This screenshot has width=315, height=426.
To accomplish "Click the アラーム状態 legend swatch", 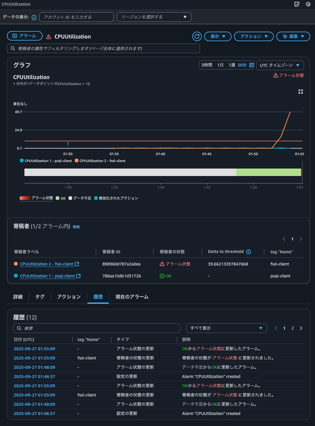I will point(25,198).
